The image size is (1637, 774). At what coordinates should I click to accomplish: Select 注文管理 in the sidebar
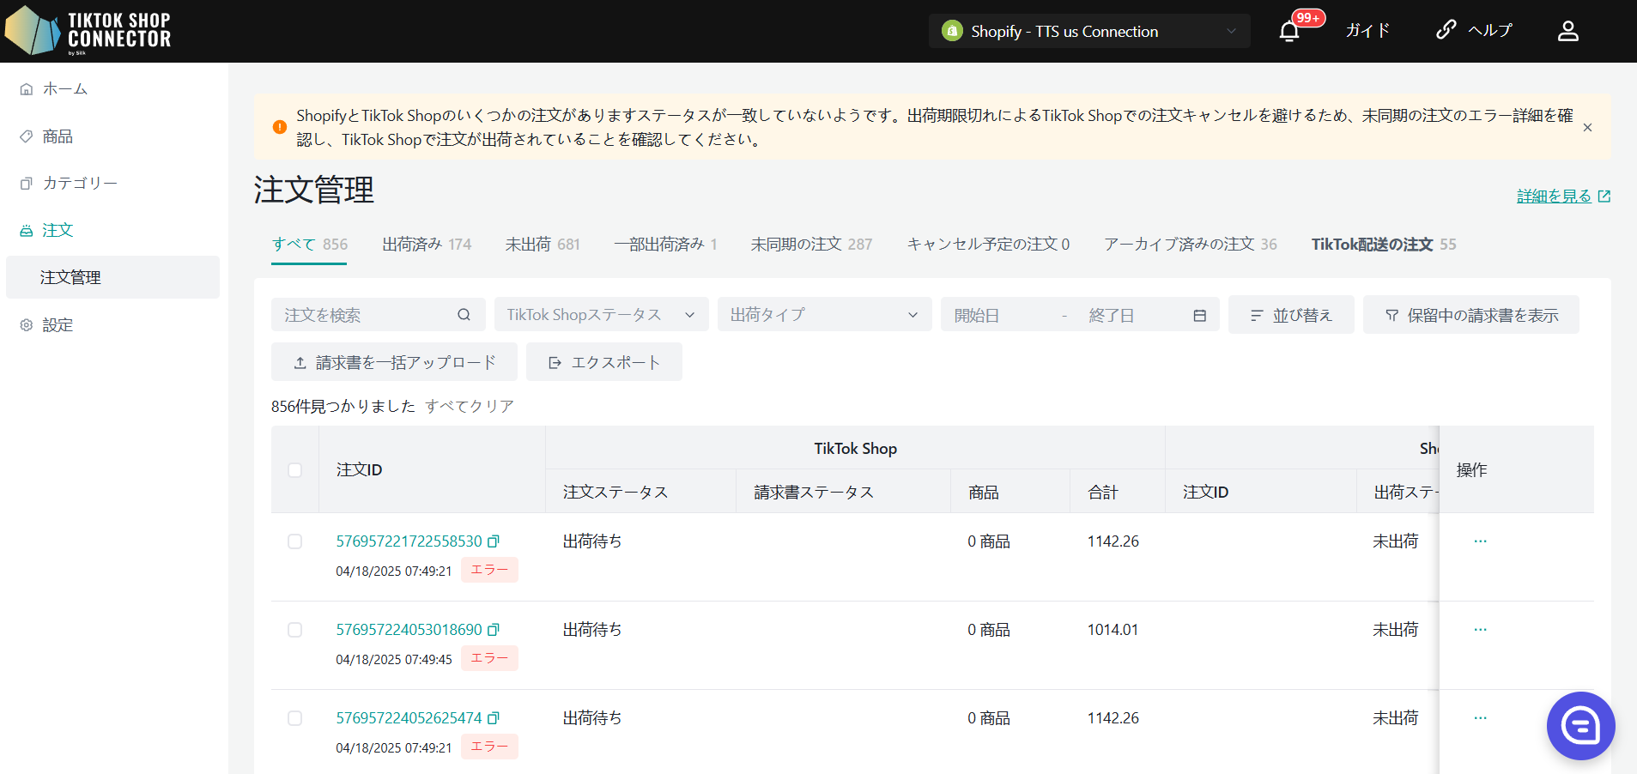click(112, 277)
